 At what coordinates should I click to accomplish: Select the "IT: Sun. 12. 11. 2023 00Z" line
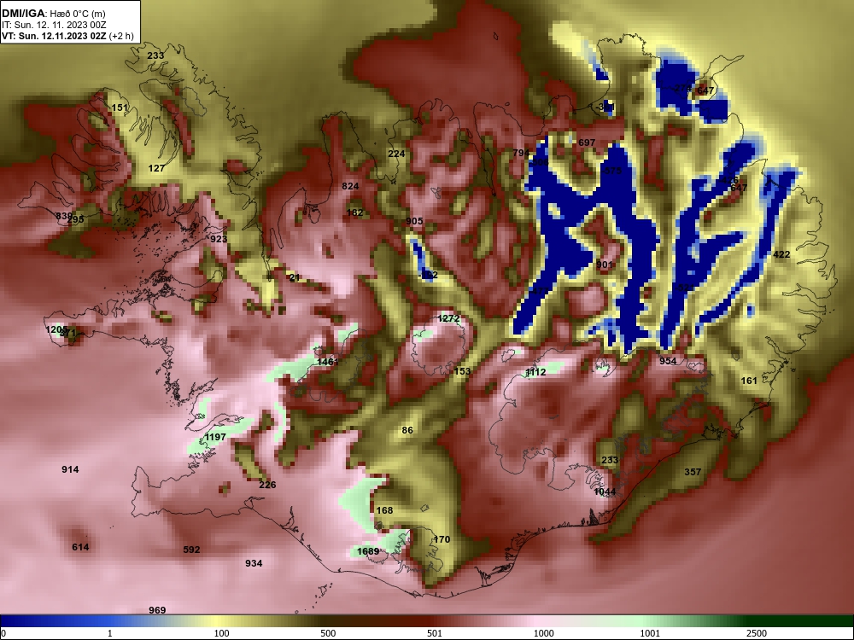coord(54,25)
